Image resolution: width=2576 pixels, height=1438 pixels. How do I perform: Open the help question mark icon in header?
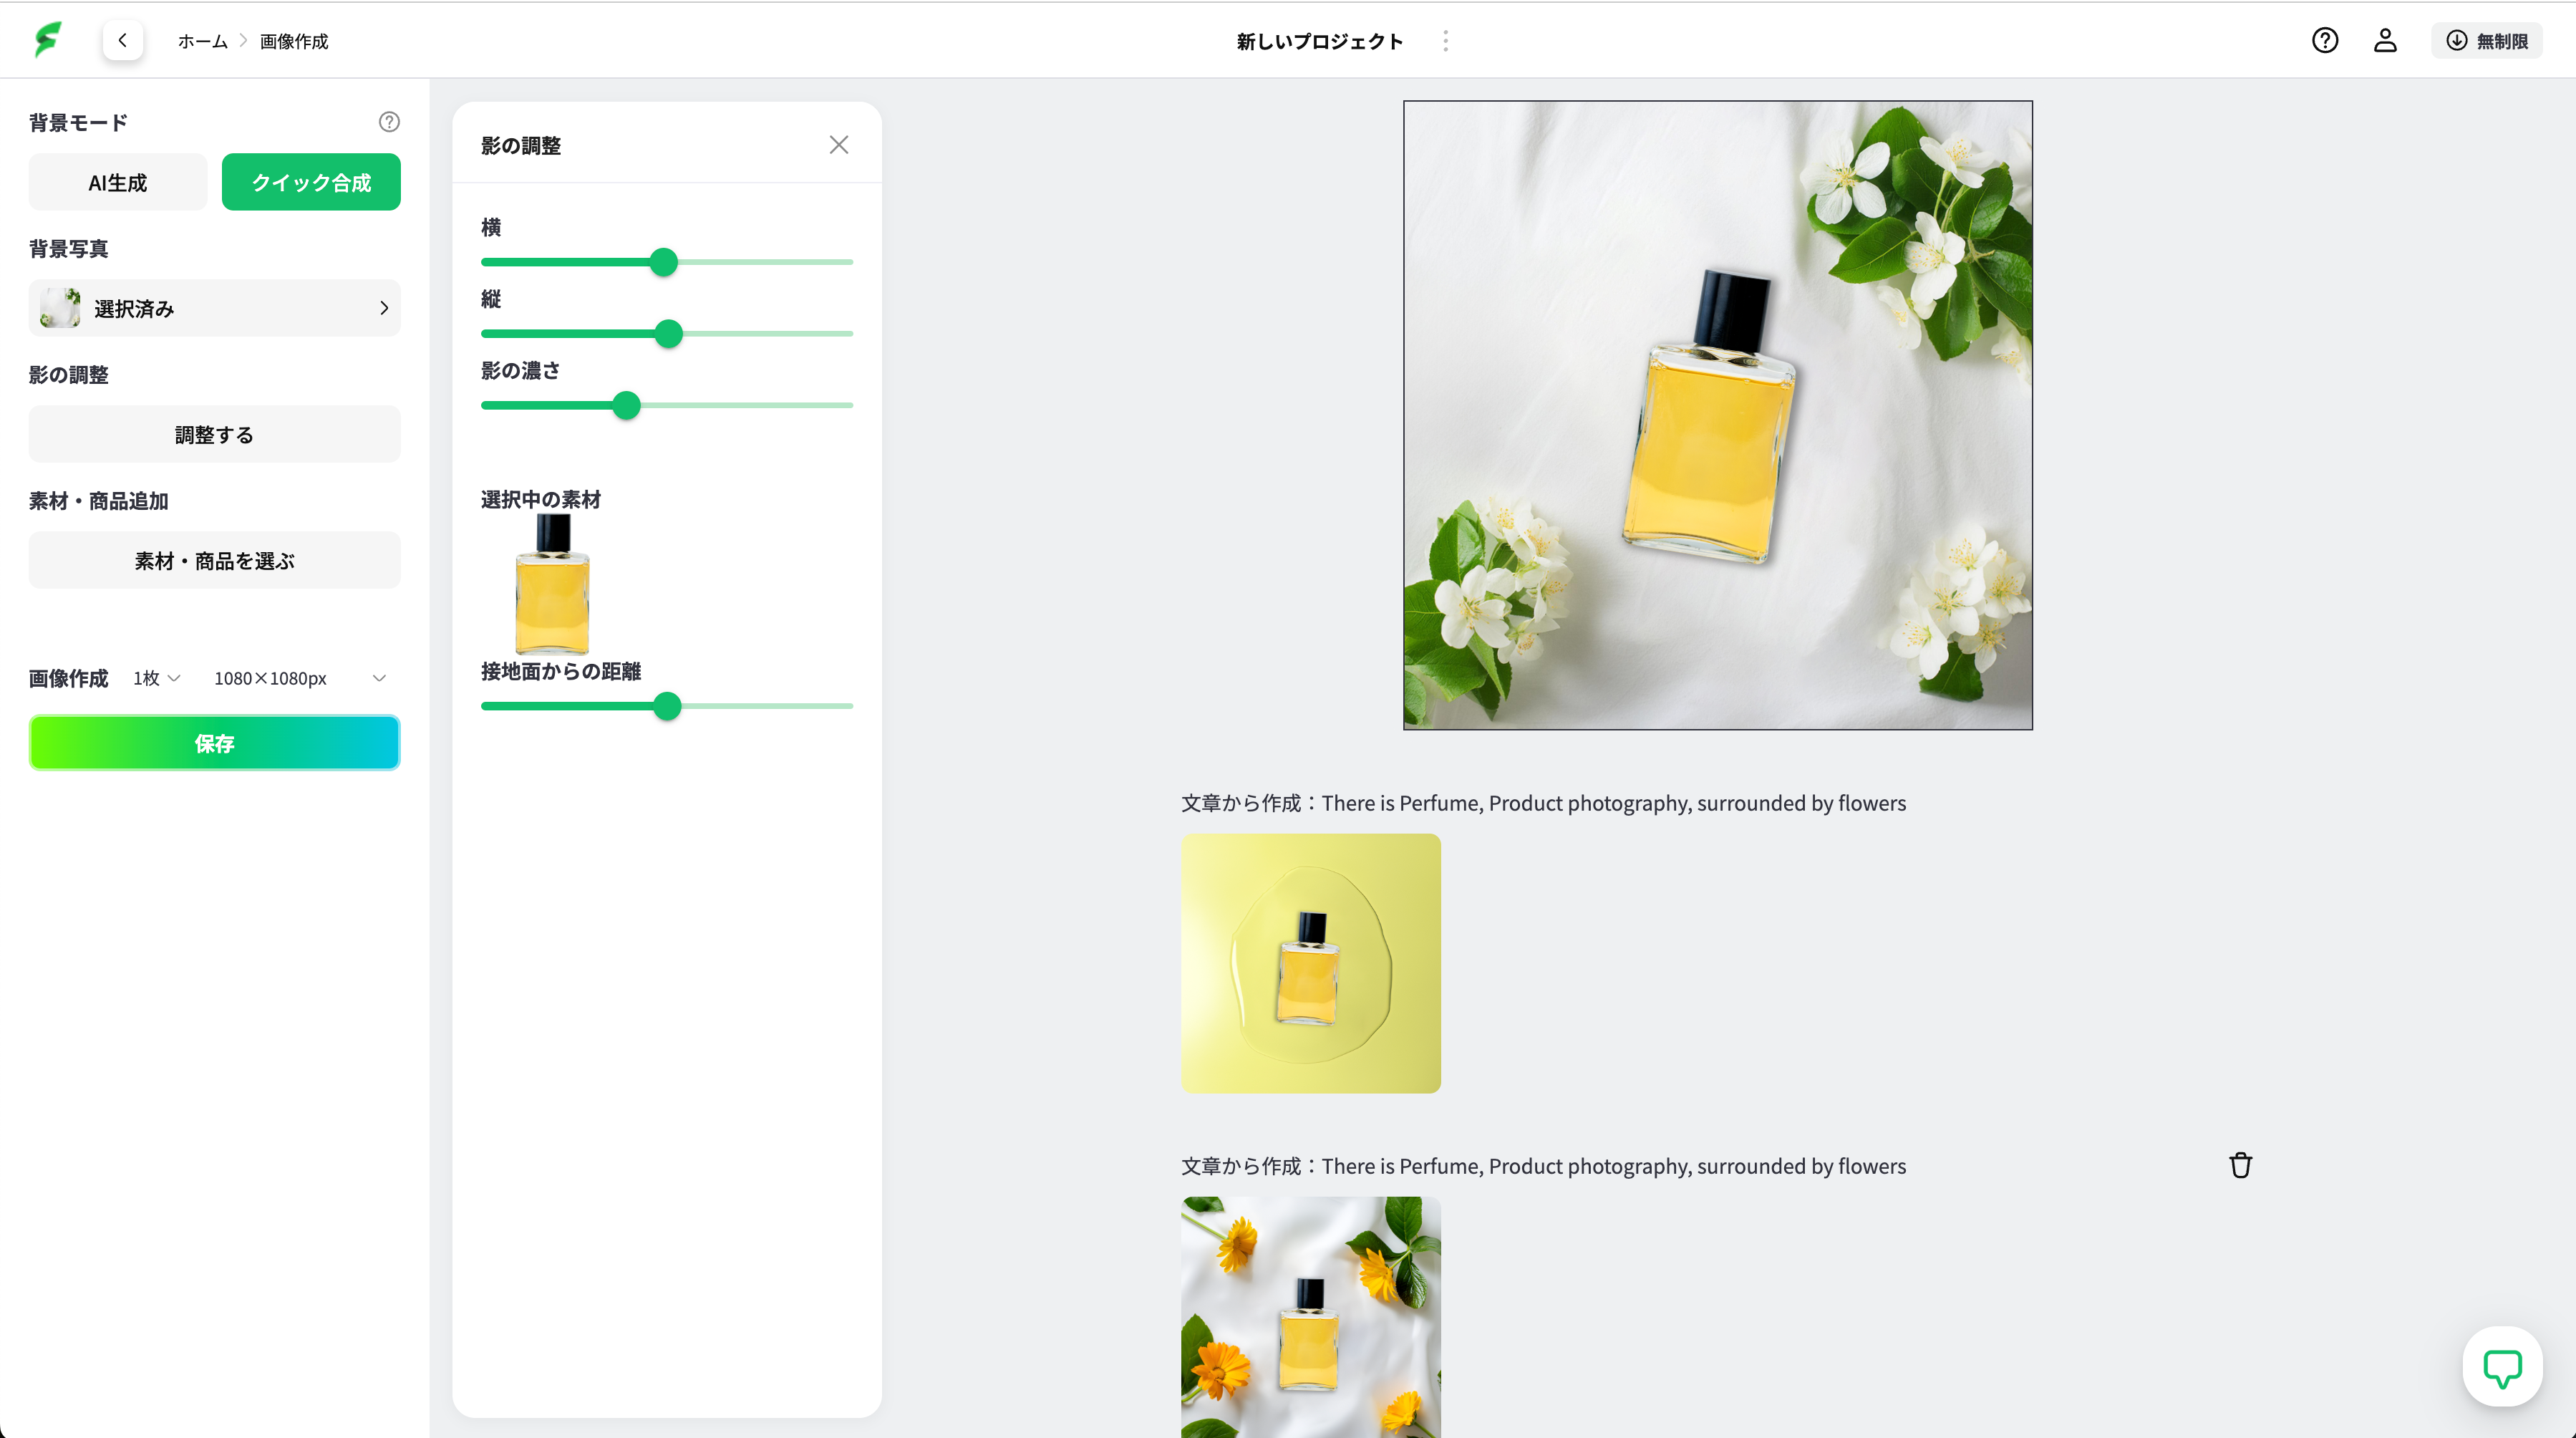[2324, 40]
